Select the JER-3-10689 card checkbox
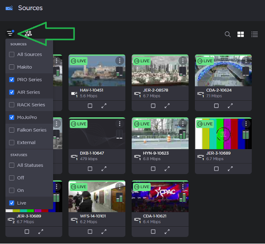 click(216, 169)
